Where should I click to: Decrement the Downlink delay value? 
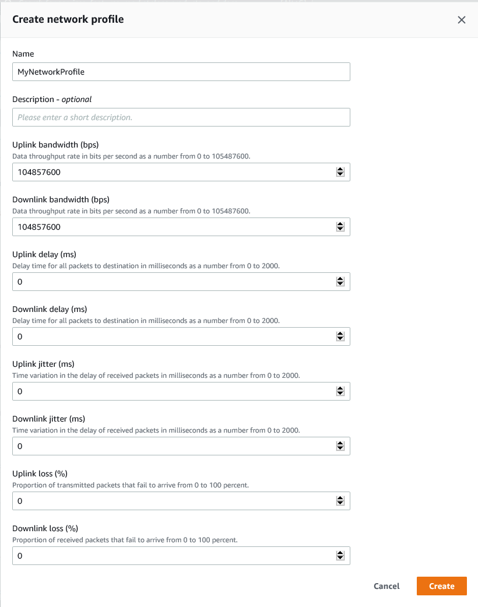340,338
